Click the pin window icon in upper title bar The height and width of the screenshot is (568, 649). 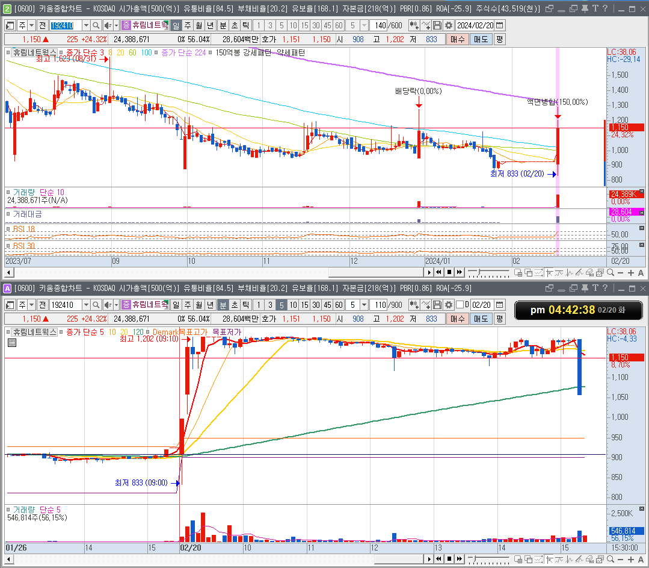tap(585, 8)
